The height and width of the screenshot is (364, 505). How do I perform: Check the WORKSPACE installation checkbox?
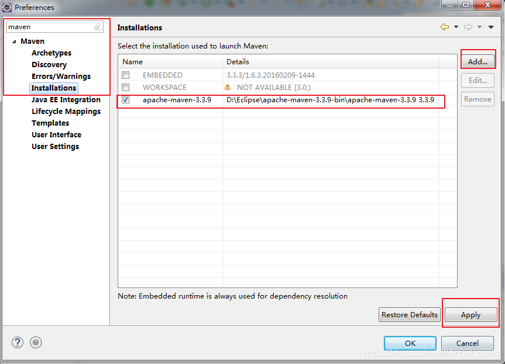point(126,88)
